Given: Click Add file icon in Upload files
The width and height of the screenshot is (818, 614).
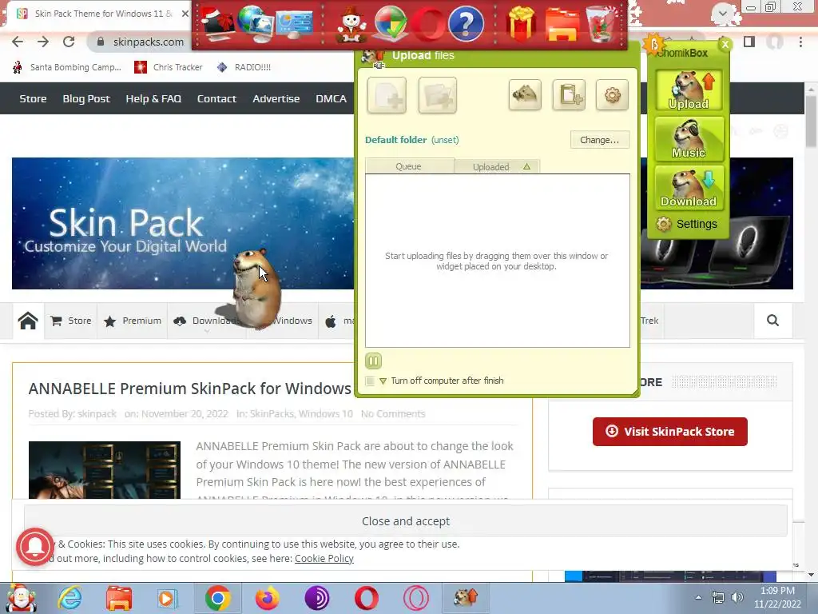Looking at the screenshot, I should tap(387, 95).
